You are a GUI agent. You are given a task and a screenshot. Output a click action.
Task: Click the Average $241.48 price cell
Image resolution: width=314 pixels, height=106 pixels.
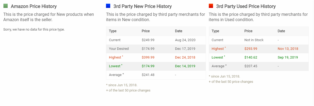[148, 75]
